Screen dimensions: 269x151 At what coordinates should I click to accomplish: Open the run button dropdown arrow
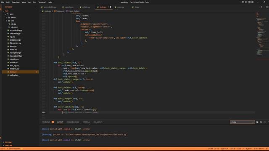(x=264, y=7)
